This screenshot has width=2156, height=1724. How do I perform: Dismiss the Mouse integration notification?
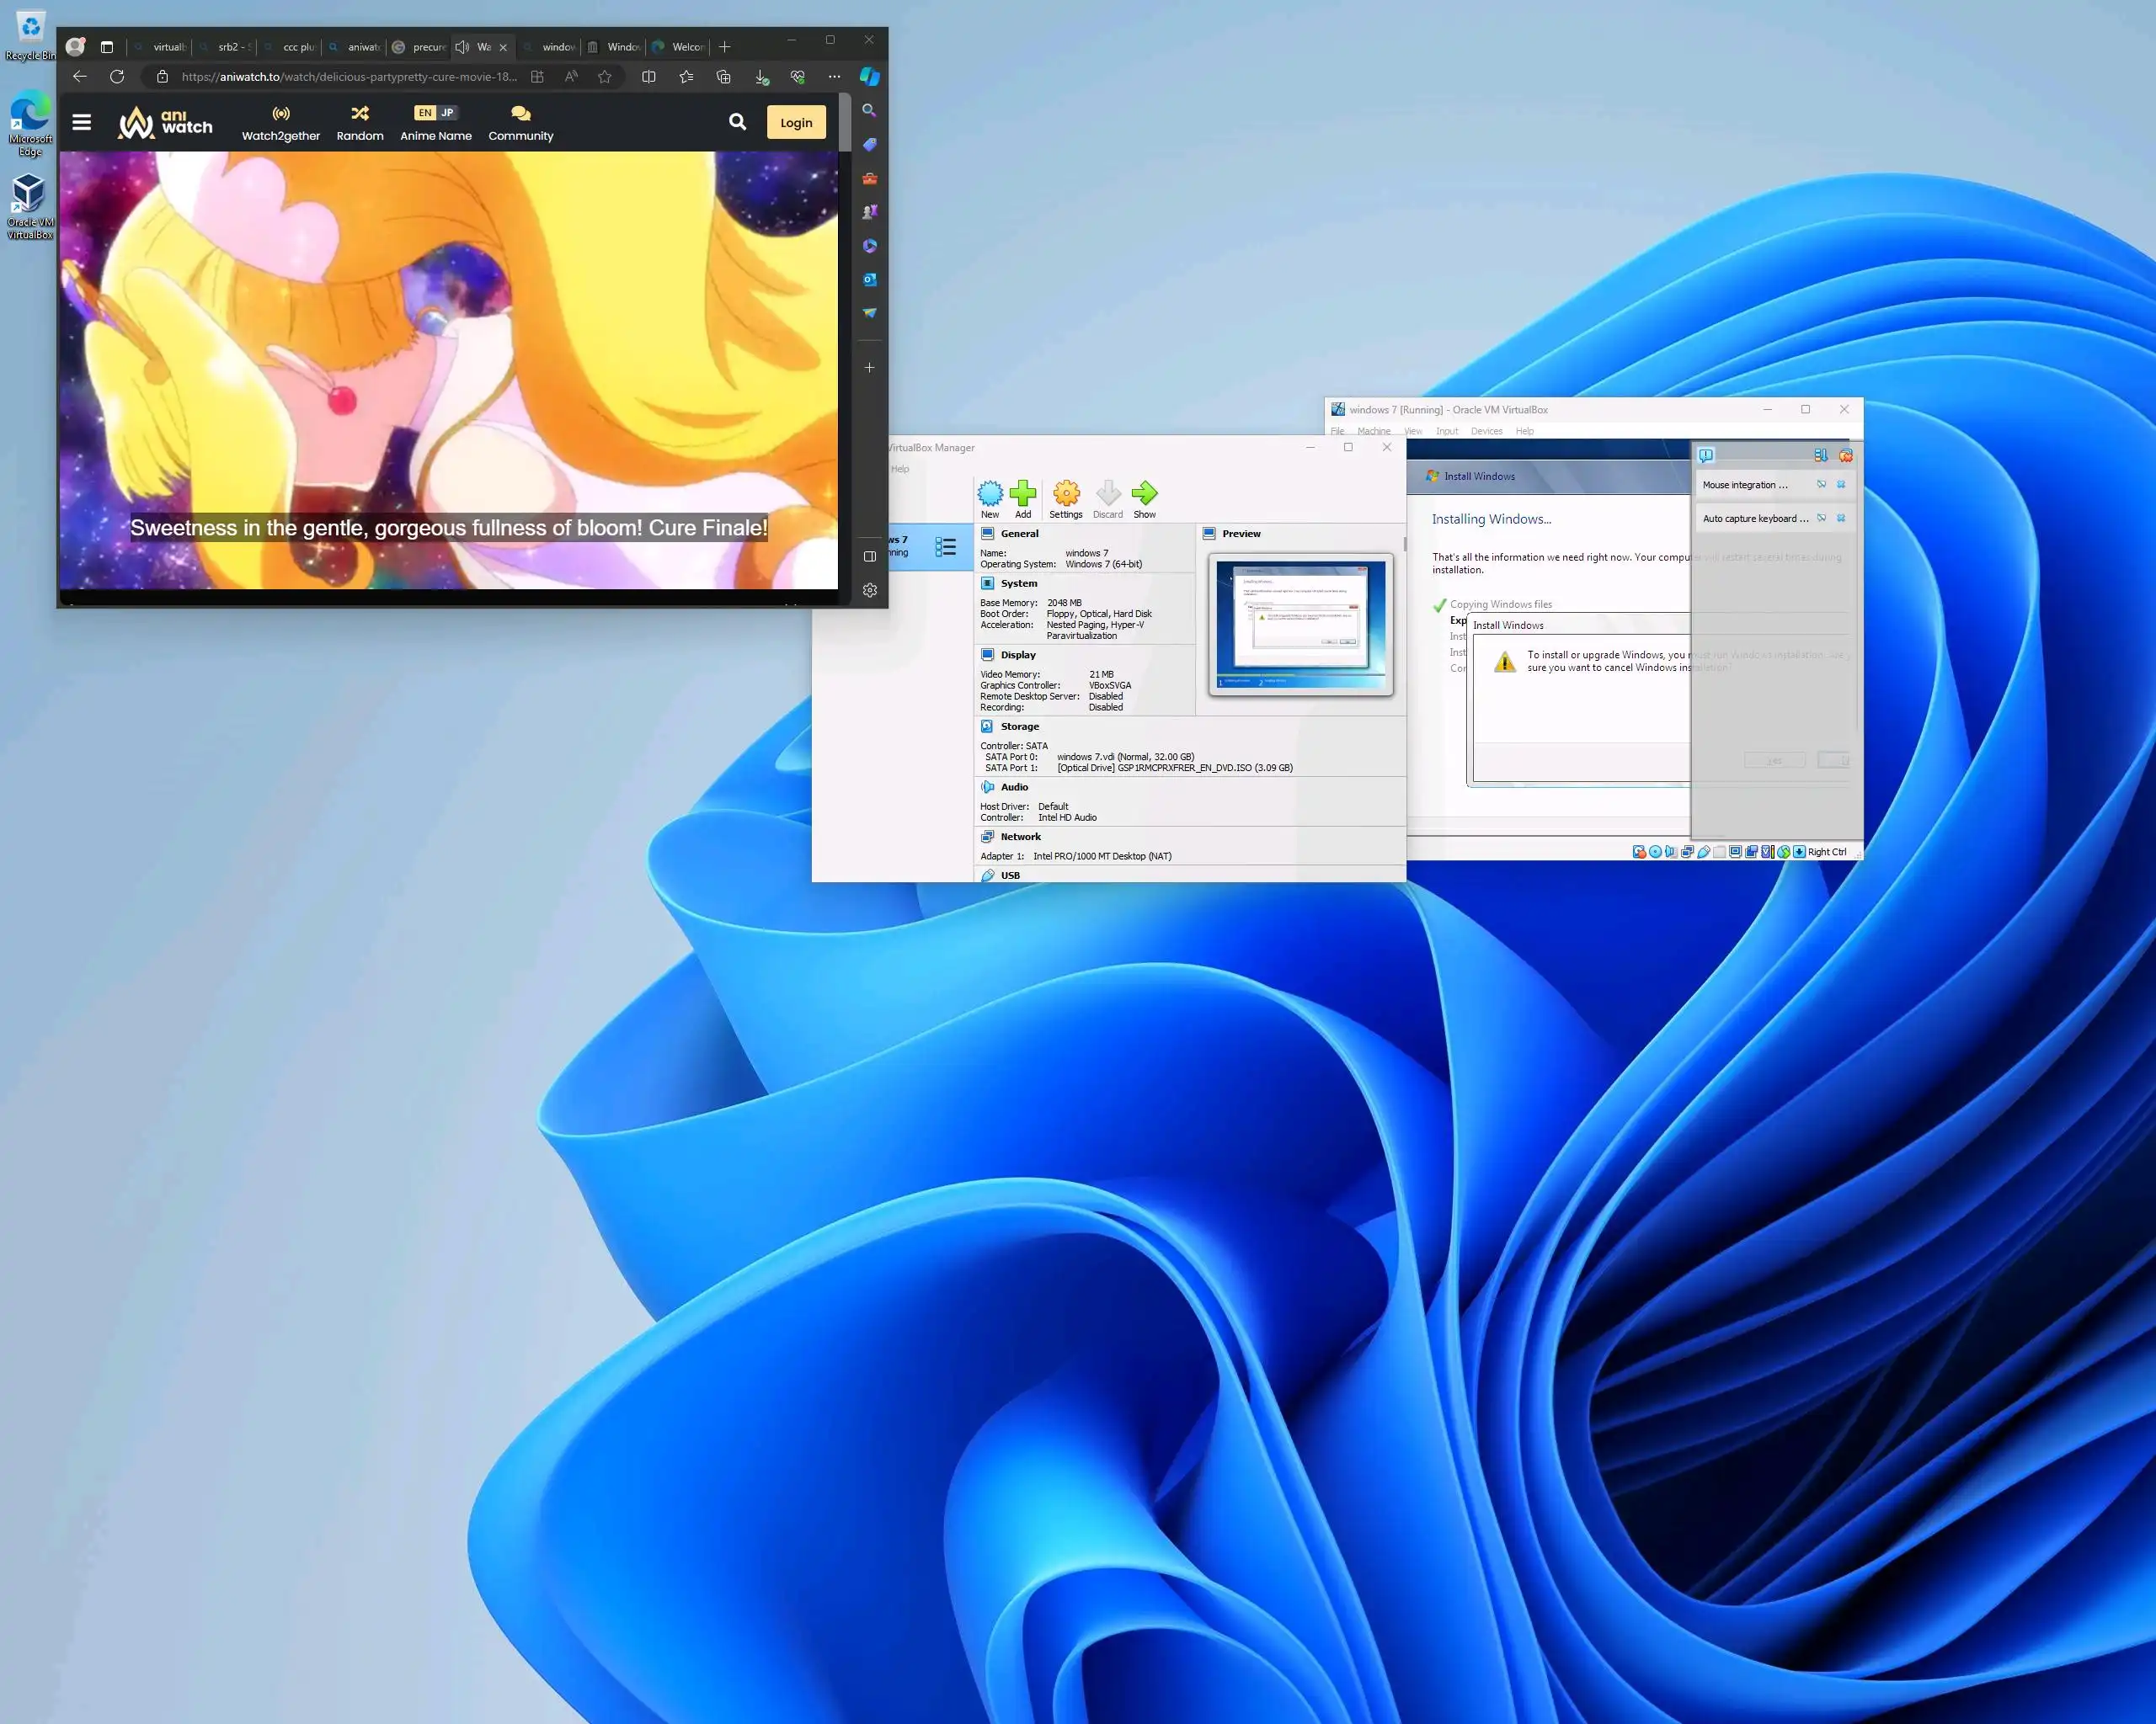point(1841,485)
